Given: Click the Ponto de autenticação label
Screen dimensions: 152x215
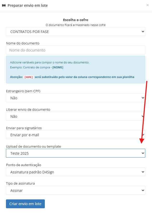Looking at the screenshot, I should pyautogui.click(x=24, y=165).
